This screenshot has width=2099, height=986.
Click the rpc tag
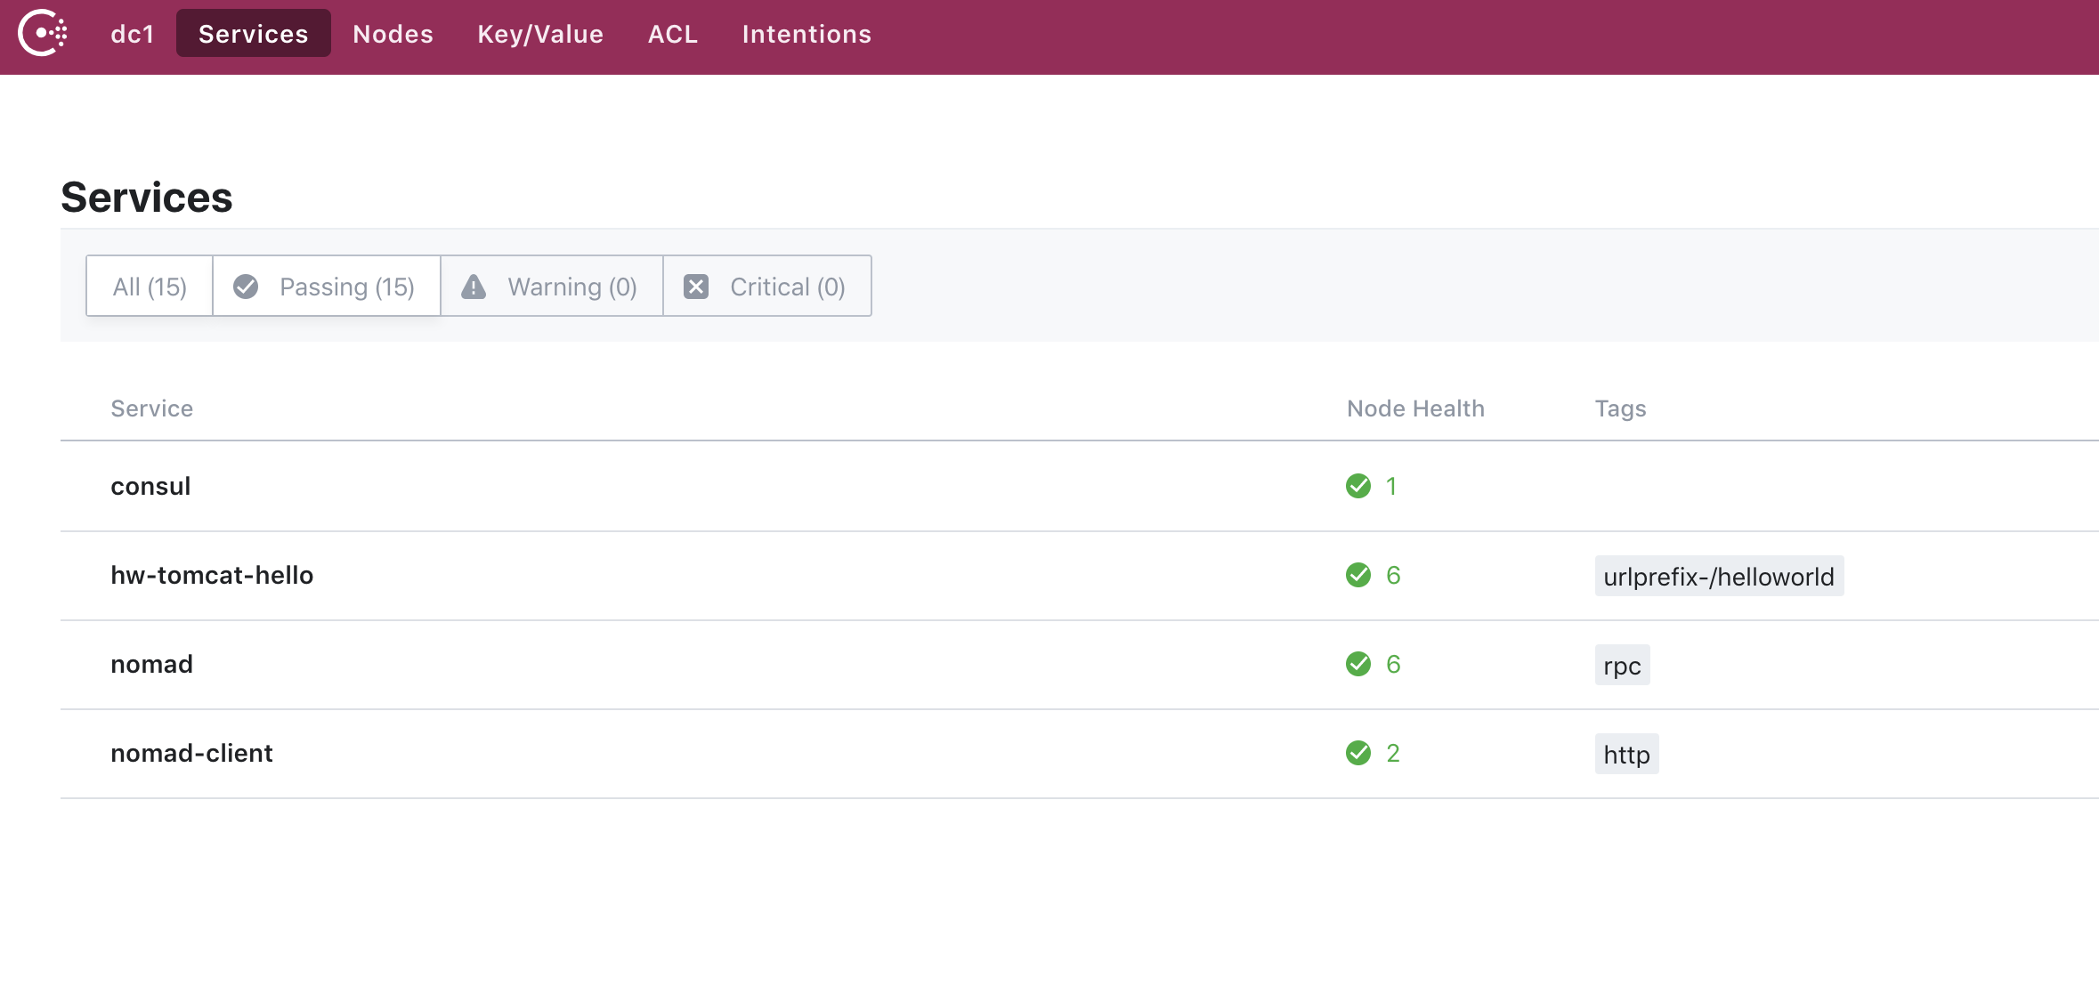1622,666
